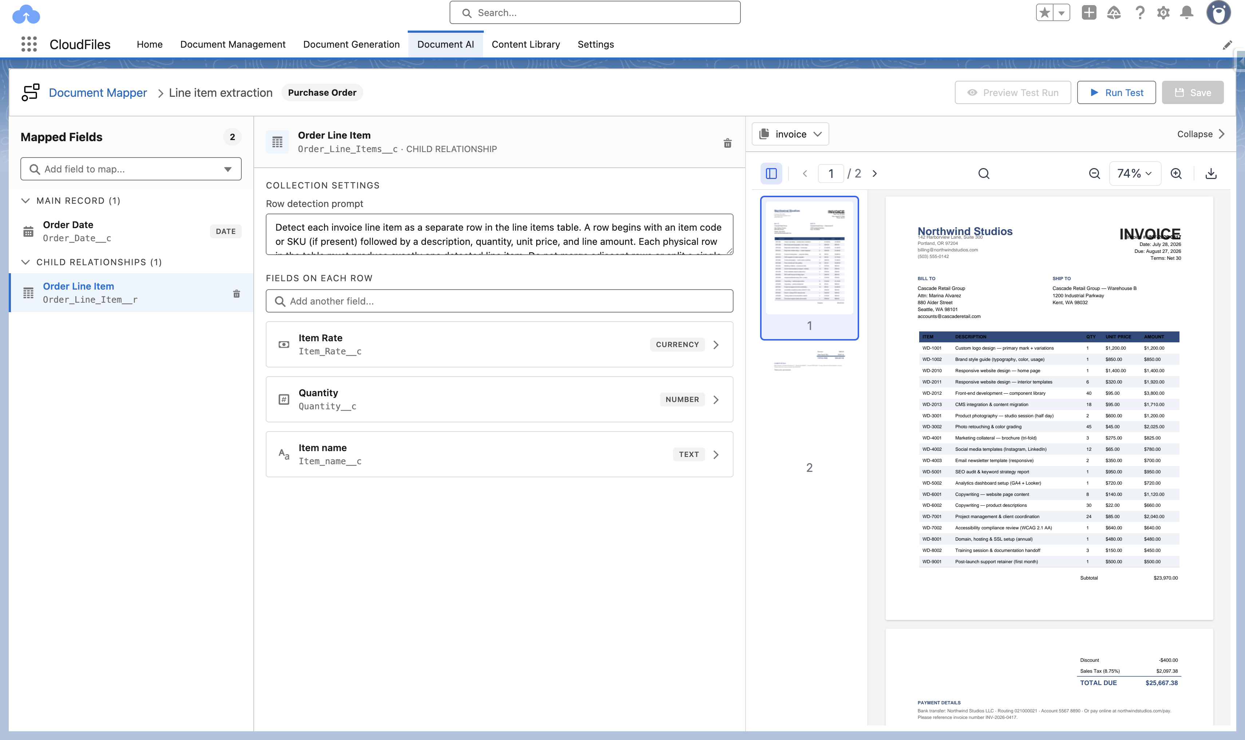Go to the Settings tab
This screenshot has height=740, width=1245.
(596, 44)
